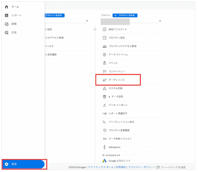This screenshot has height=172, width=198.
Task: Open Custom Definitions (カスタム定義) menu item
Action: [116, 88]
